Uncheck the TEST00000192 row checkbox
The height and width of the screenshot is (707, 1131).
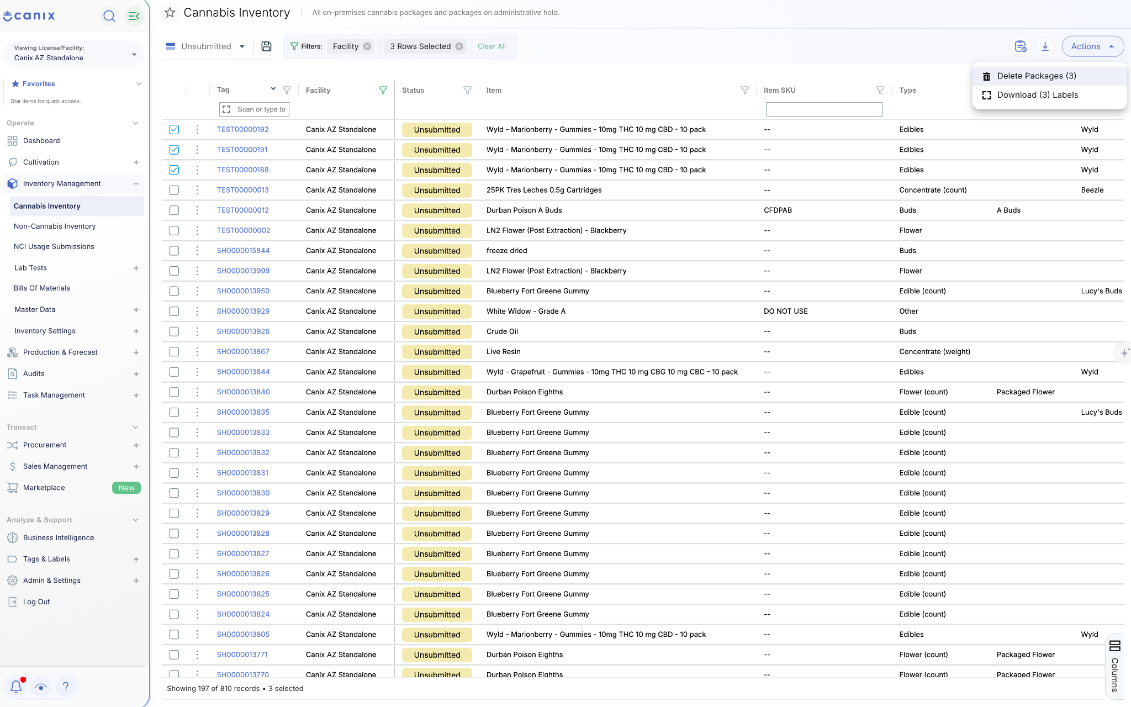174,129
